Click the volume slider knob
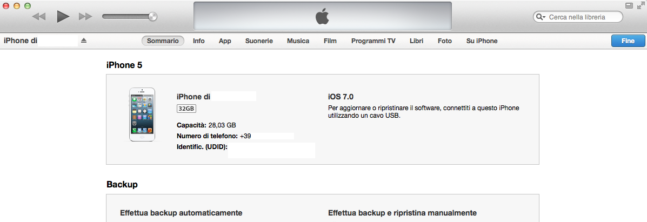This screenshot has height=222, width=647. click(152, 17)
